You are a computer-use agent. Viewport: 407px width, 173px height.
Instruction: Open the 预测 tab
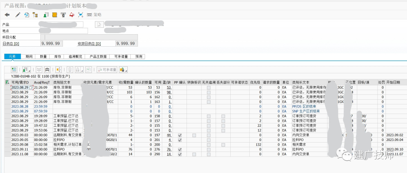coord(138,56)
